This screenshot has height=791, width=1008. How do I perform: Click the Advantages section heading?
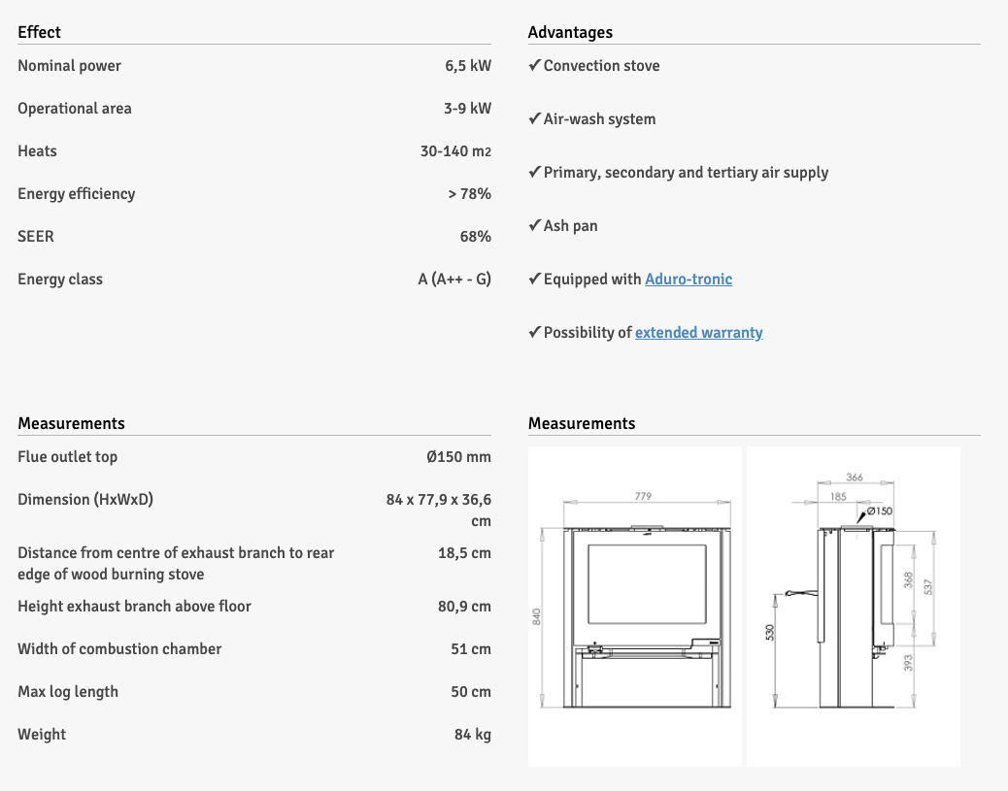coord(570,32)
